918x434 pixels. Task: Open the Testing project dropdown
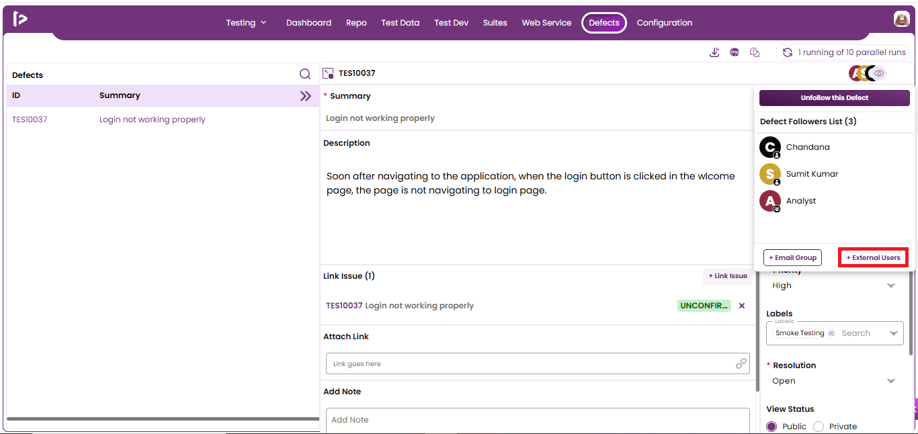[246, 23]
